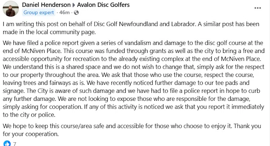Viewport: 270px width, 146px height.
Task: Open Daniel Henderson's profile via name
Action: [45, 5]
